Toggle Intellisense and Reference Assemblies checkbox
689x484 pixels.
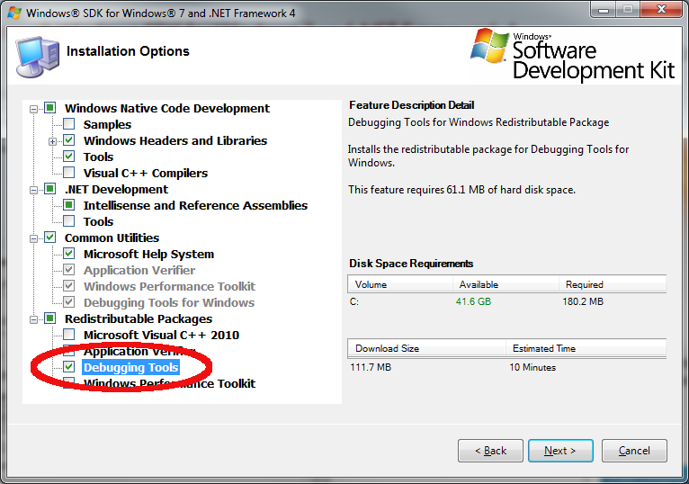click(x=69, y=206)
